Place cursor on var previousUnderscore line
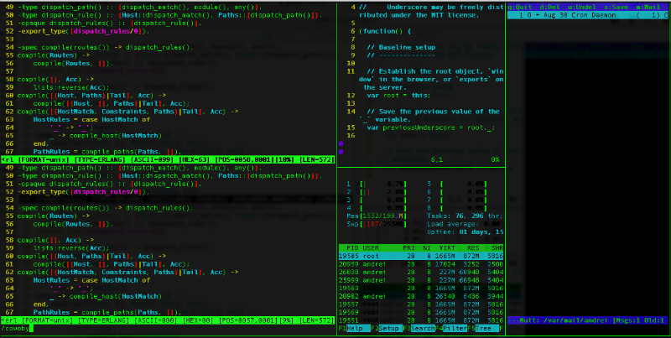 431,127
